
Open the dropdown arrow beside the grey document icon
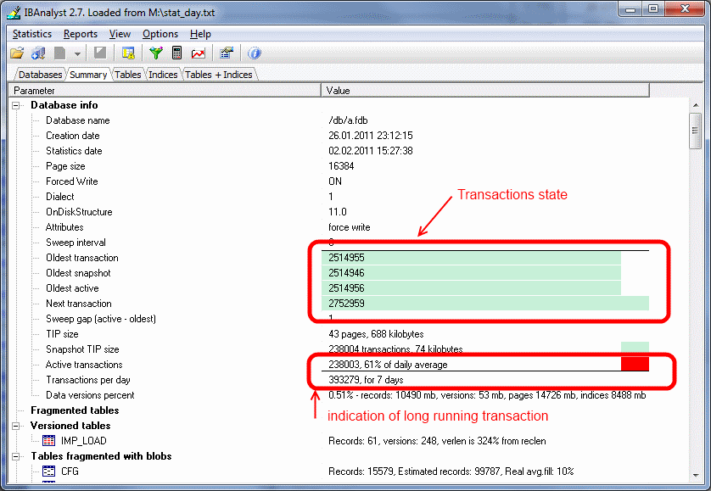(x=77, y=53)
